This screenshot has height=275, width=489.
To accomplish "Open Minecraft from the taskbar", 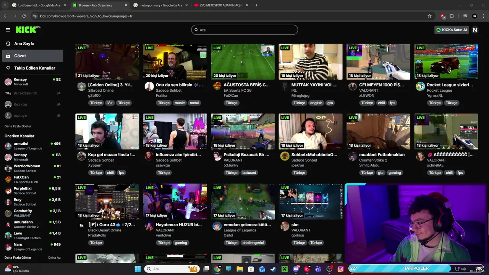I will pyautogui.click(x=284, y=269).
